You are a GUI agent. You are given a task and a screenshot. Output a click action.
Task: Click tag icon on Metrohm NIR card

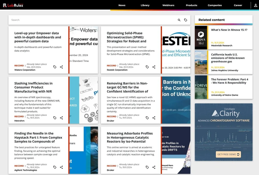coord(55,118)
